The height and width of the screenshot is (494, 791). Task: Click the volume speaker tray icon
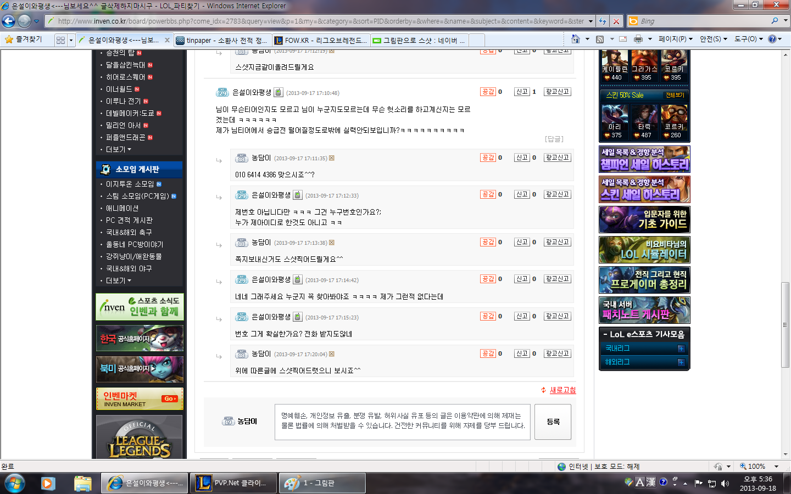pos(725,484)
